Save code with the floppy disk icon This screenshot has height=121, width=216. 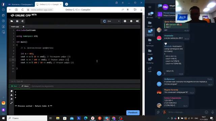pos(17,21)
